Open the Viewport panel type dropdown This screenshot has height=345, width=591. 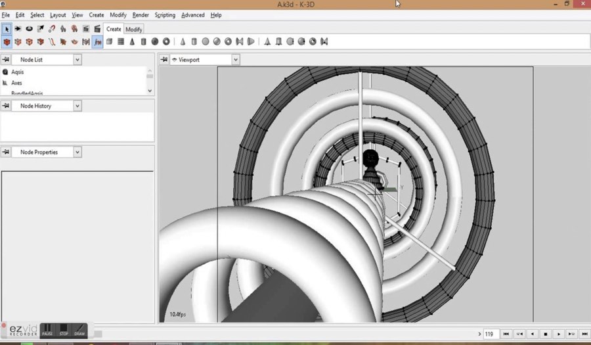(235, 60)
